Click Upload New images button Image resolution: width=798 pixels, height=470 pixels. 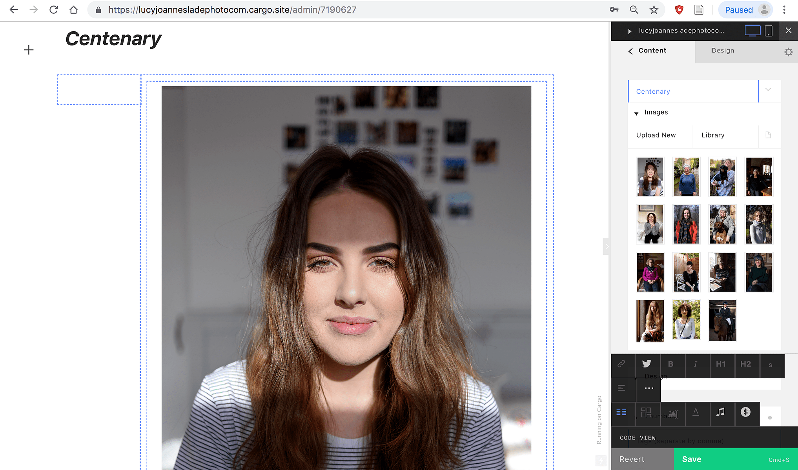pos(656,135)
